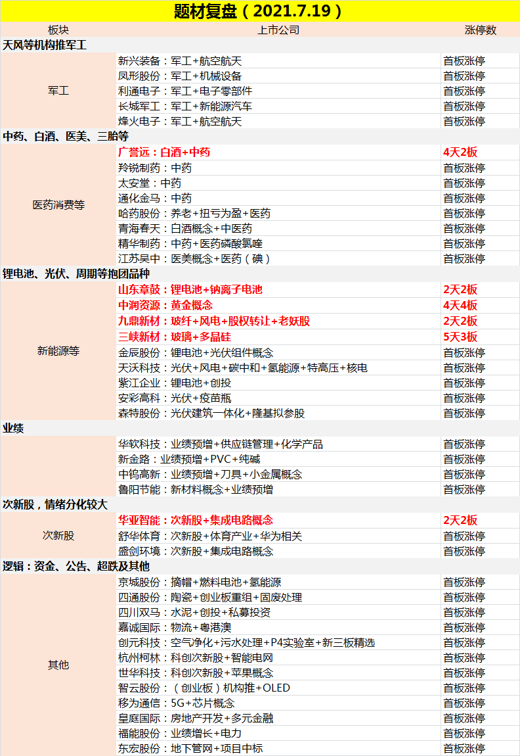The height and width of the screenshot is (756, 520).
Task: Select the 军工 category cell
Action: click(x=58, y=91)
